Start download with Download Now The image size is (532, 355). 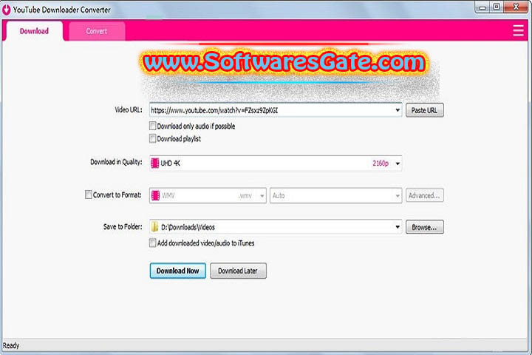[x=178, y=271]
